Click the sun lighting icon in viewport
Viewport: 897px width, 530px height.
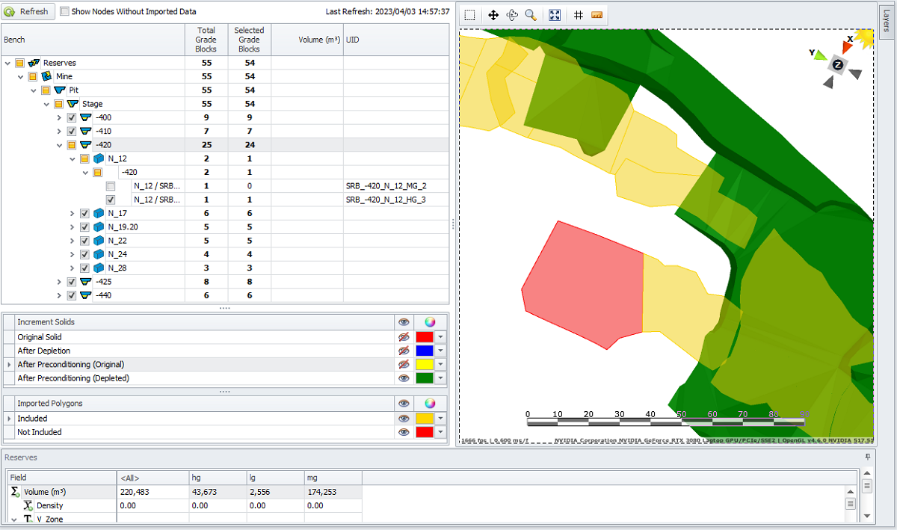pyautogui.click(x=865, y=37)
